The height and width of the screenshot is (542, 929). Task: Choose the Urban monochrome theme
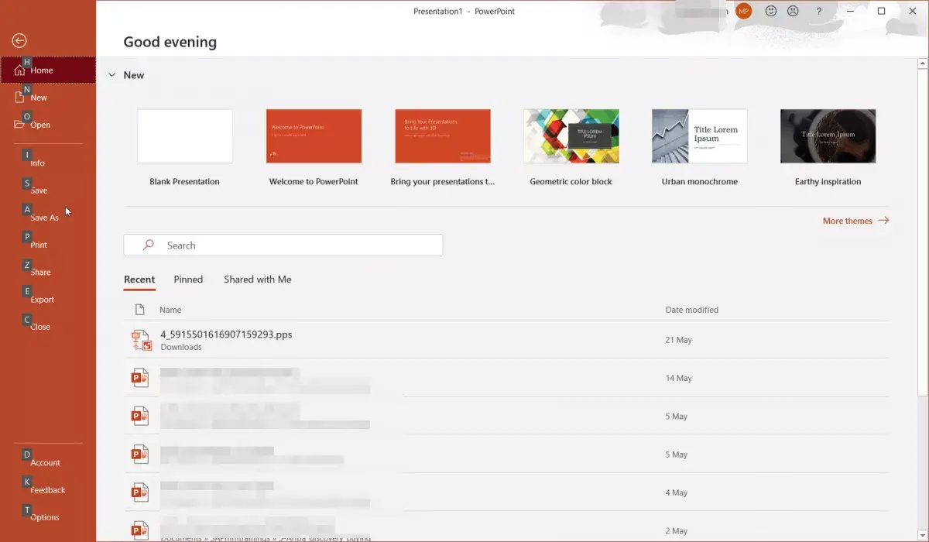coord(700,147)
